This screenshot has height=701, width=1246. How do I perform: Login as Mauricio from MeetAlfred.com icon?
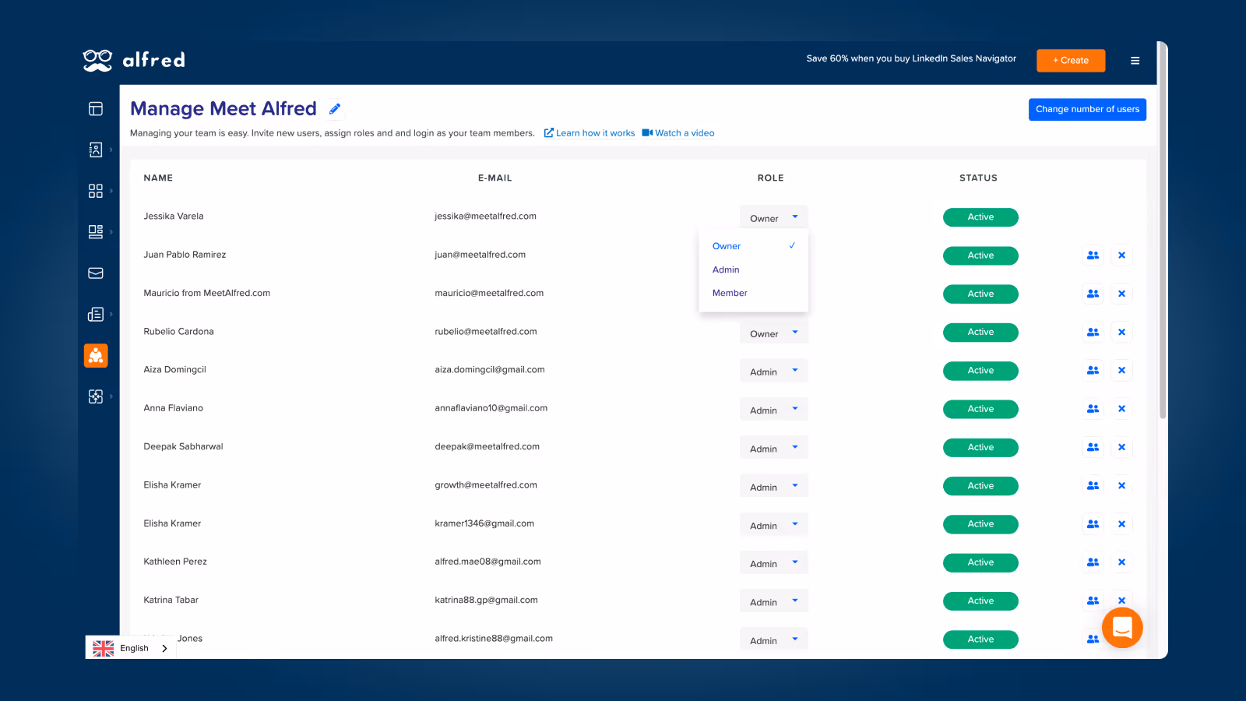click(x=1093, y=294)
